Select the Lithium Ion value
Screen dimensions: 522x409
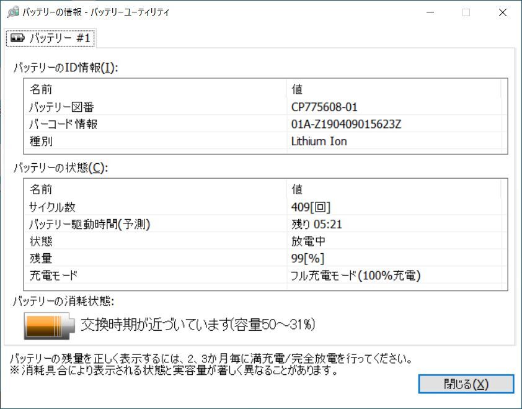319,142
